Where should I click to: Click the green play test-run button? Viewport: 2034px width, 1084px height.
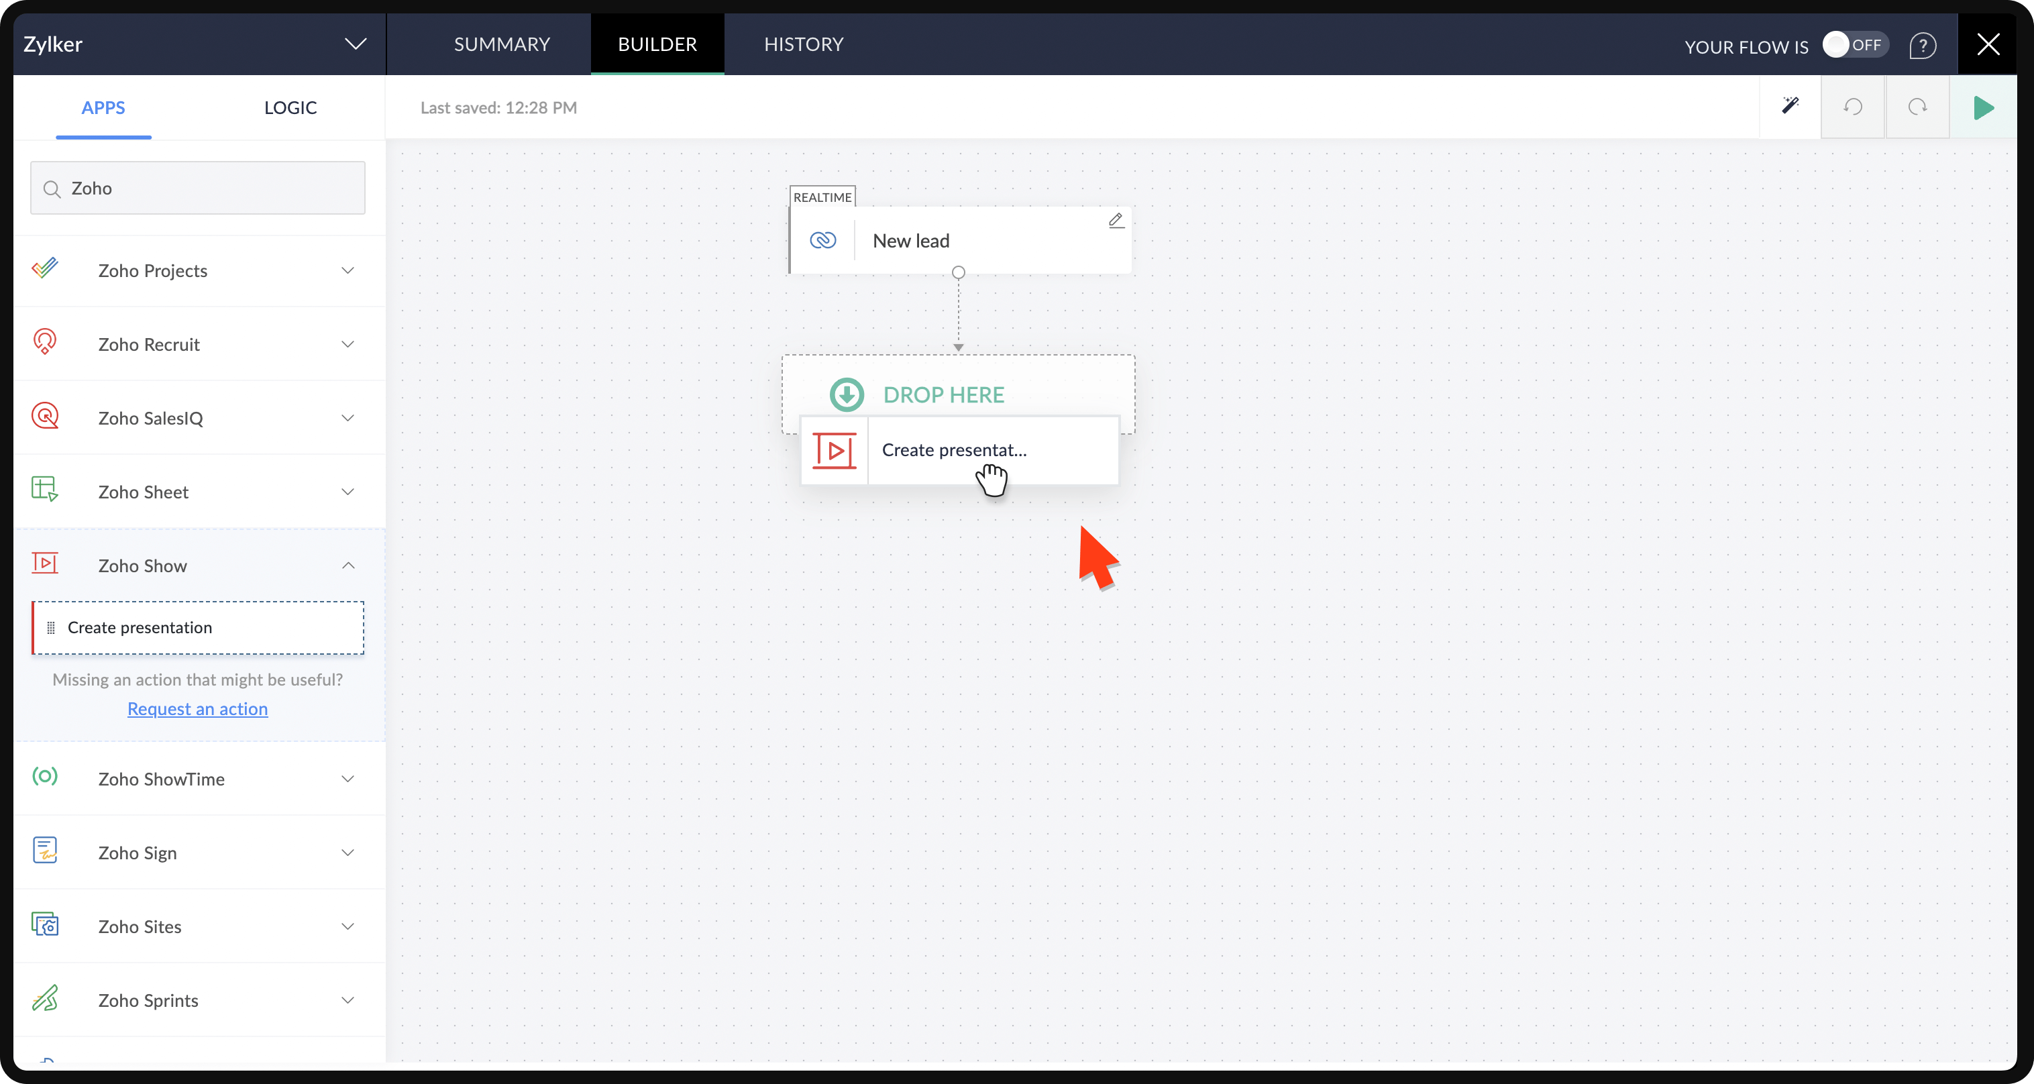tap(1982, 107)
